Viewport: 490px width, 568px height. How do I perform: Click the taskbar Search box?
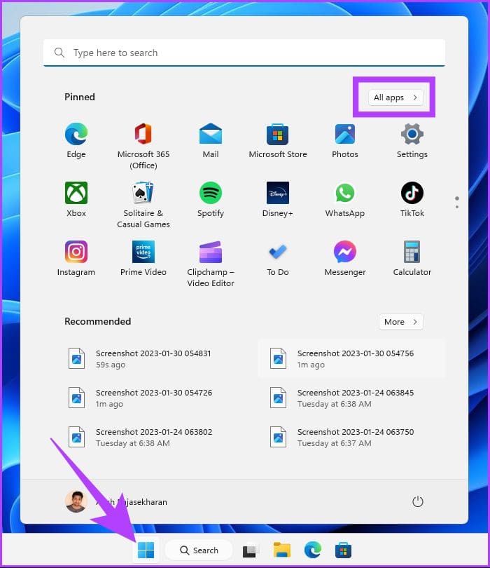click(199, 550)
